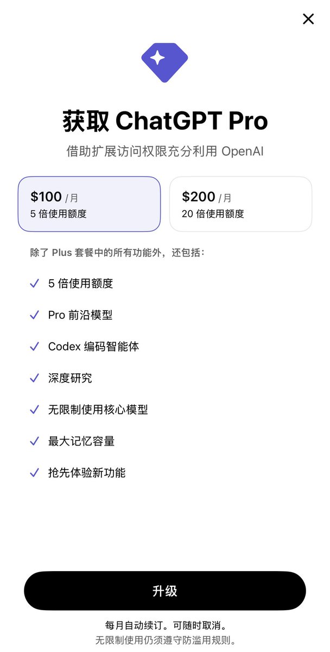Click the checkmark beside 深度研究

pos(35,378)
